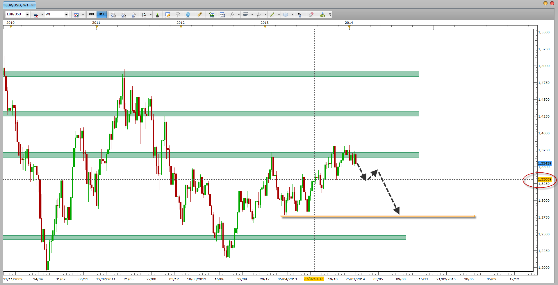Switch chart to Bid prices
Image resolution: width=558 pixels, height=285 pixels.
pyautogui.click(x=91, y=15)
